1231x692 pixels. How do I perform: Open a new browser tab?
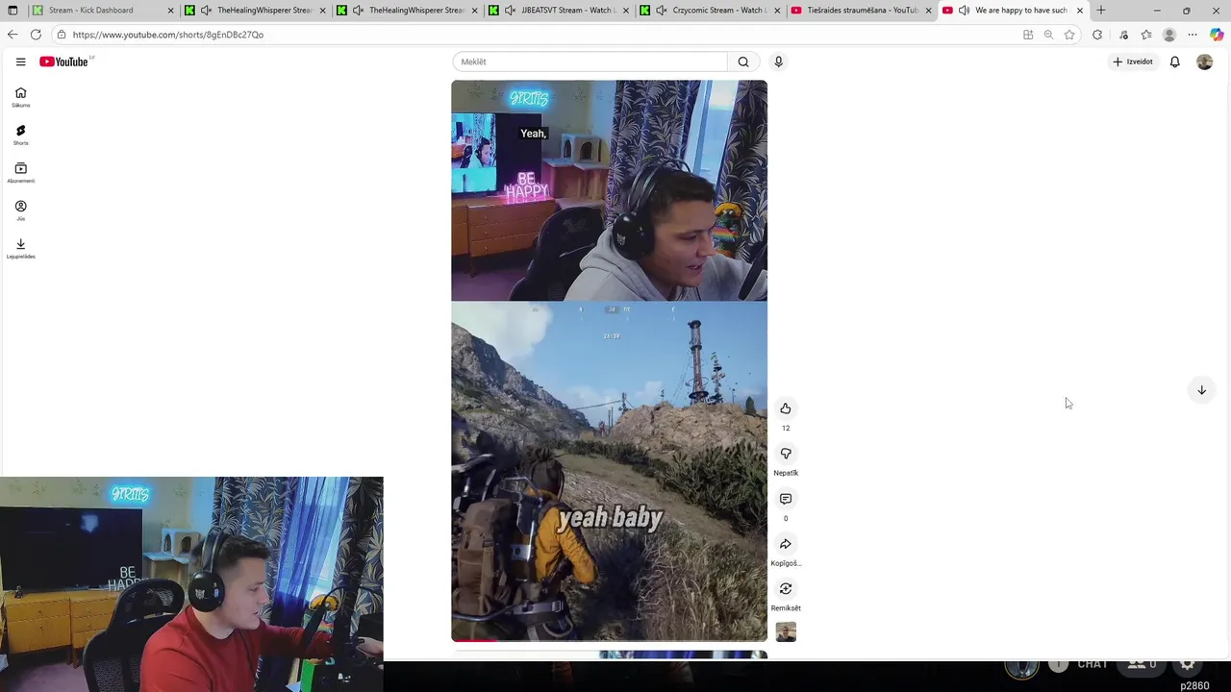(x=1101, y=11)
